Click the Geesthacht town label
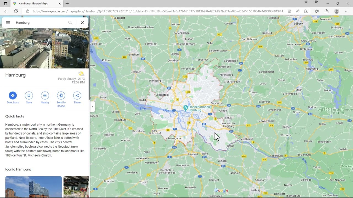353x198 pixels. click(x=246, y=139)
